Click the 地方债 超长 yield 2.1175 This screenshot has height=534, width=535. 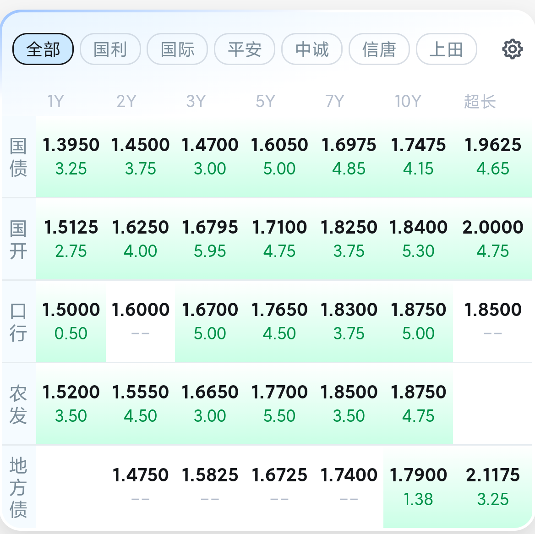point(493,475)
